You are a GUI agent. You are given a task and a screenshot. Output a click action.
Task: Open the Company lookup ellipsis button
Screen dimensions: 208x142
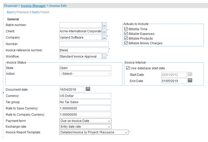coord(104,38)
